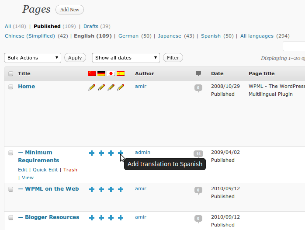305x230 pixels.
Task: Filter pages by German language
Action: tap(128, 36)
